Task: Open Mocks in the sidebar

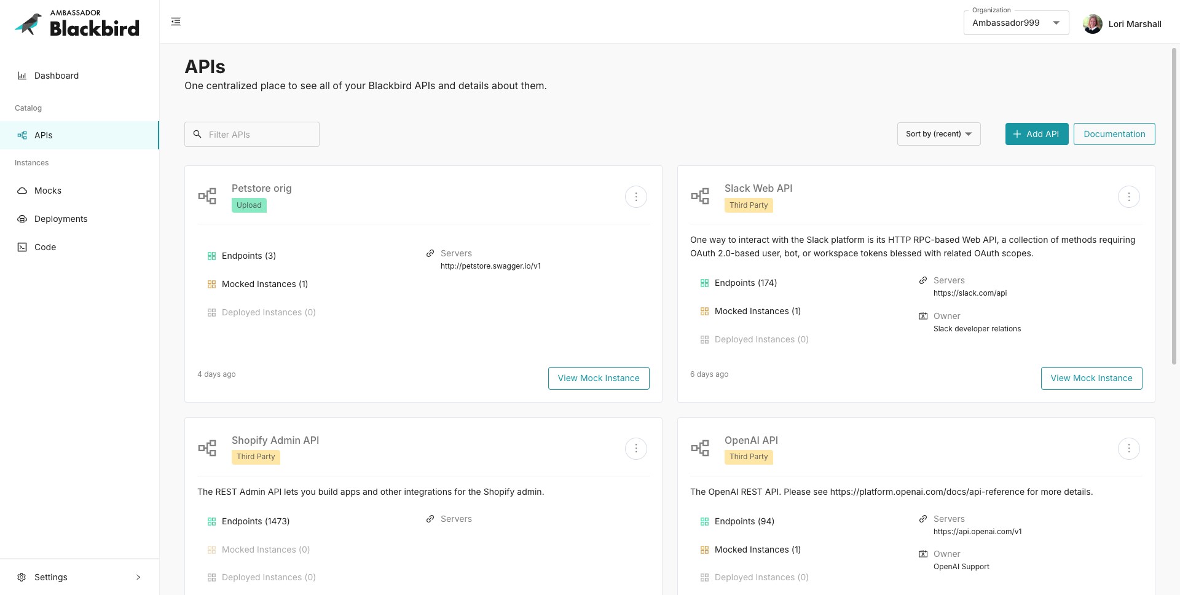Action: (79, 191)
